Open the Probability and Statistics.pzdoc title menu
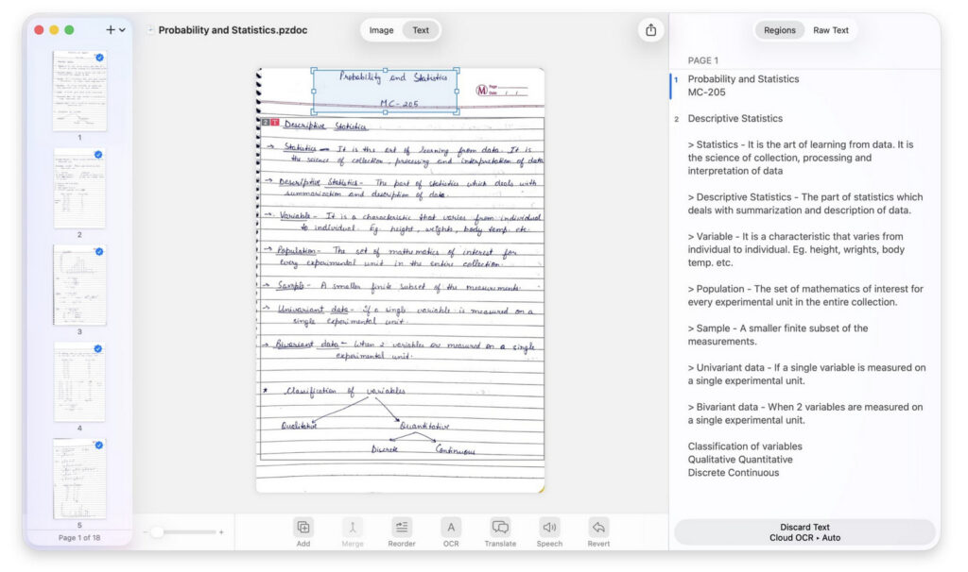 (232, 30)
